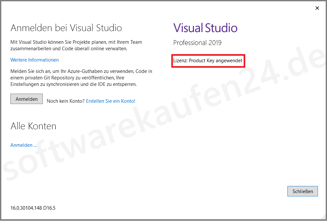Open the Weitere Informationen link
327x221 pixels.
pos(35,60)
